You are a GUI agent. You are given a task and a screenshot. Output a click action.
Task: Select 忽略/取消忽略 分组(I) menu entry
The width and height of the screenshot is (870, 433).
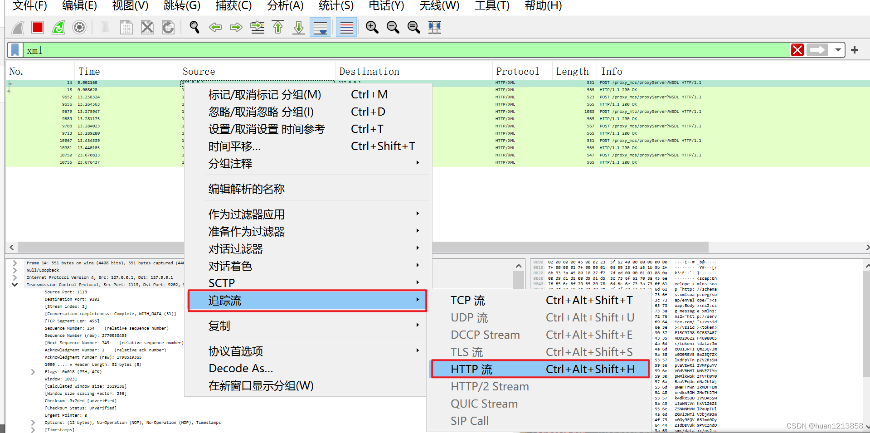[307, 112]
